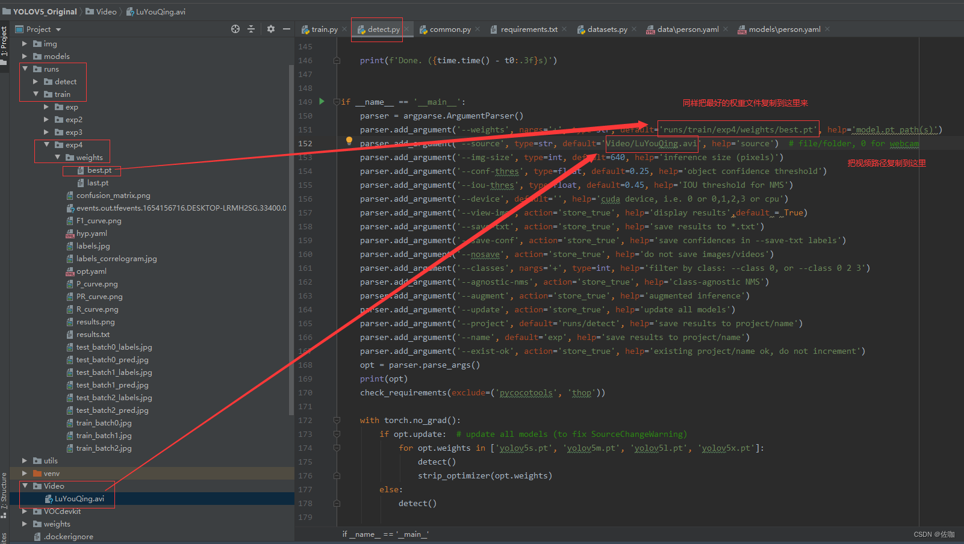Screen dimensions: 964x544
Task: Select last.pt file
Action: click(x=92, y=183)
